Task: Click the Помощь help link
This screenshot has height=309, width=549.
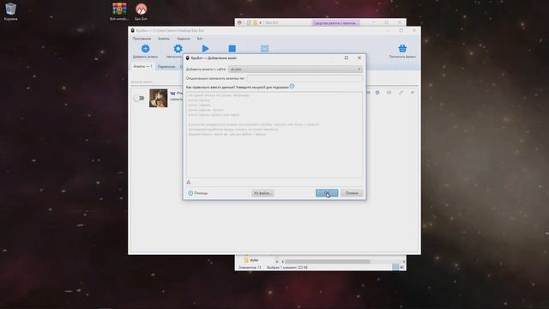Action: tap(198, 193)
